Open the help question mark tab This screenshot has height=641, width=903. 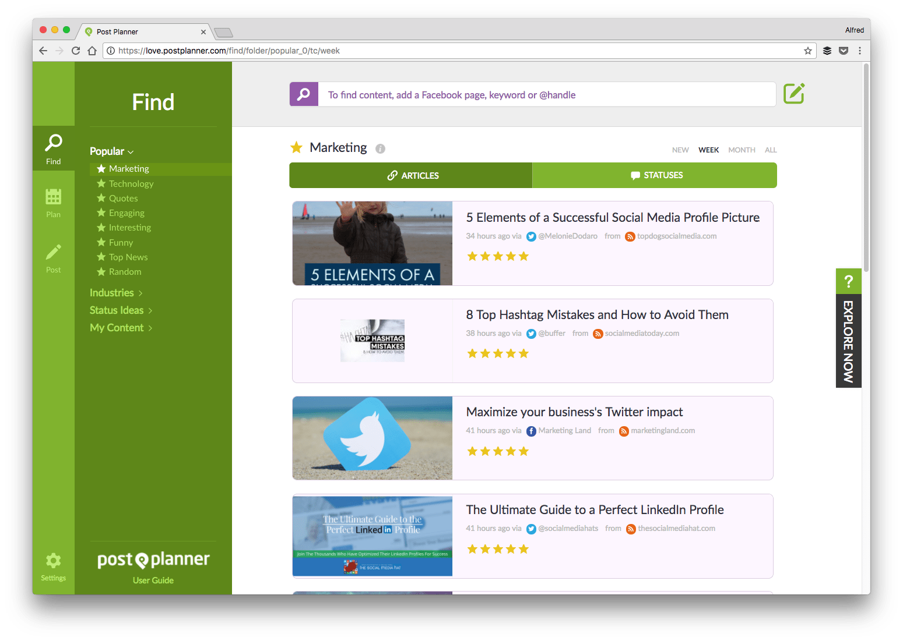(848, 282)
